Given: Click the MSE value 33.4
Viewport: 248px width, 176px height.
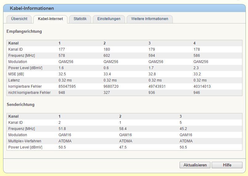Looking at the screenshot, I should [107, 74].
